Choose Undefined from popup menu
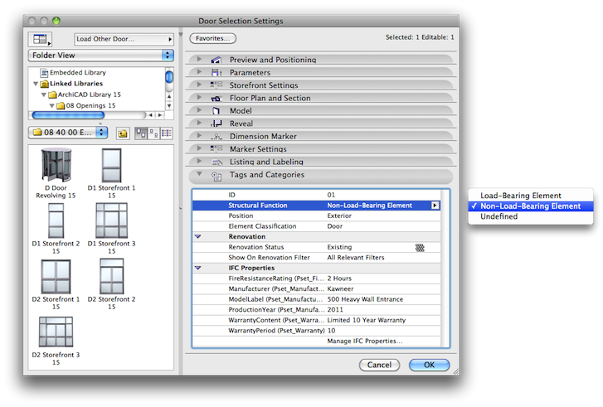This screenshot has height=407, width=603. click(x=531, y=216)
